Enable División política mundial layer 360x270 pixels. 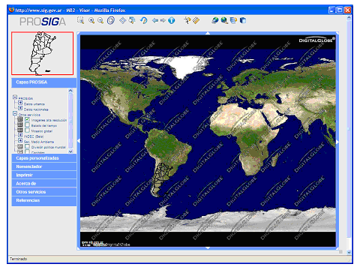pyautogui.click(x=27, y=146)
